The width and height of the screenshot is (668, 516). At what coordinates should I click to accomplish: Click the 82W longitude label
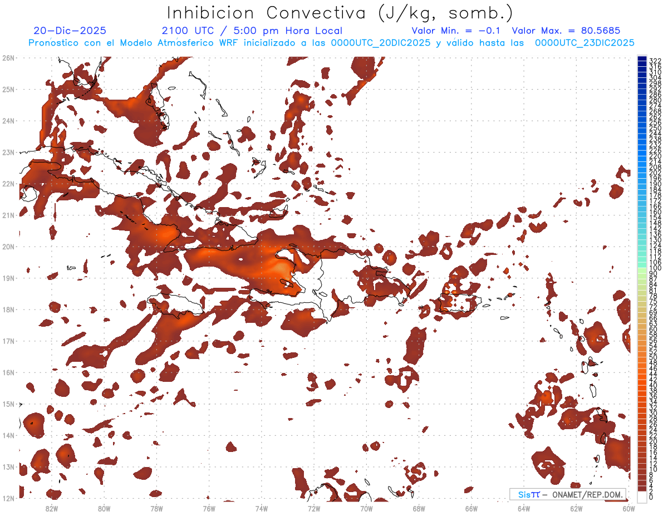tap(52, 508)
